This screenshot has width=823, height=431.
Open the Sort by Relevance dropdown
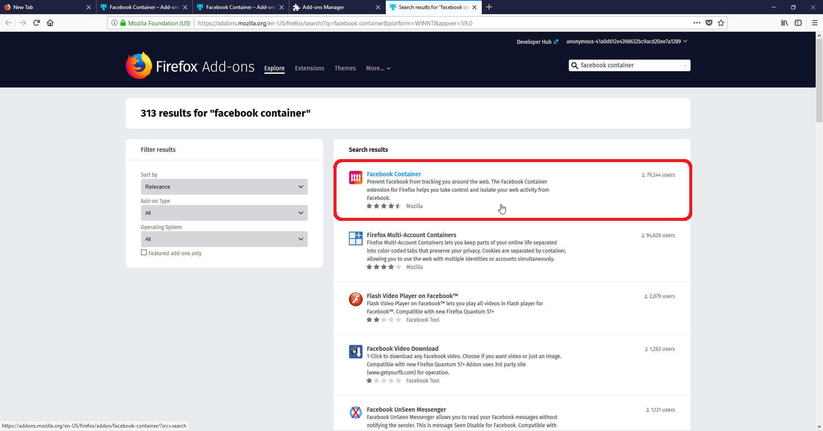(224, 187)
